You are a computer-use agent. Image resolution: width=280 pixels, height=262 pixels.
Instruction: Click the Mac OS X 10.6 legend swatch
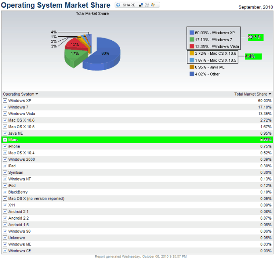192,53
